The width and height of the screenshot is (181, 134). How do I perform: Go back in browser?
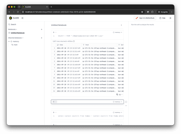9,12
